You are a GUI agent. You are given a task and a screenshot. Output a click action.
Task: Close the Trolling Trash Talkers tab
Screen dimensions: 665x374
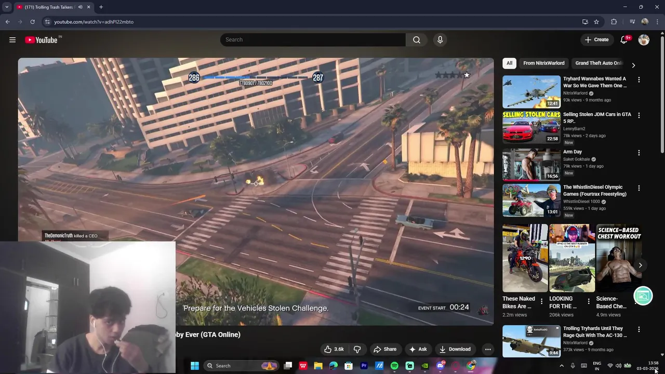[89, 7]
